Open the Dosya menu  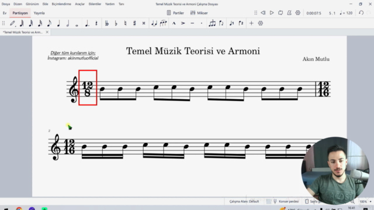tap(6, 4)
